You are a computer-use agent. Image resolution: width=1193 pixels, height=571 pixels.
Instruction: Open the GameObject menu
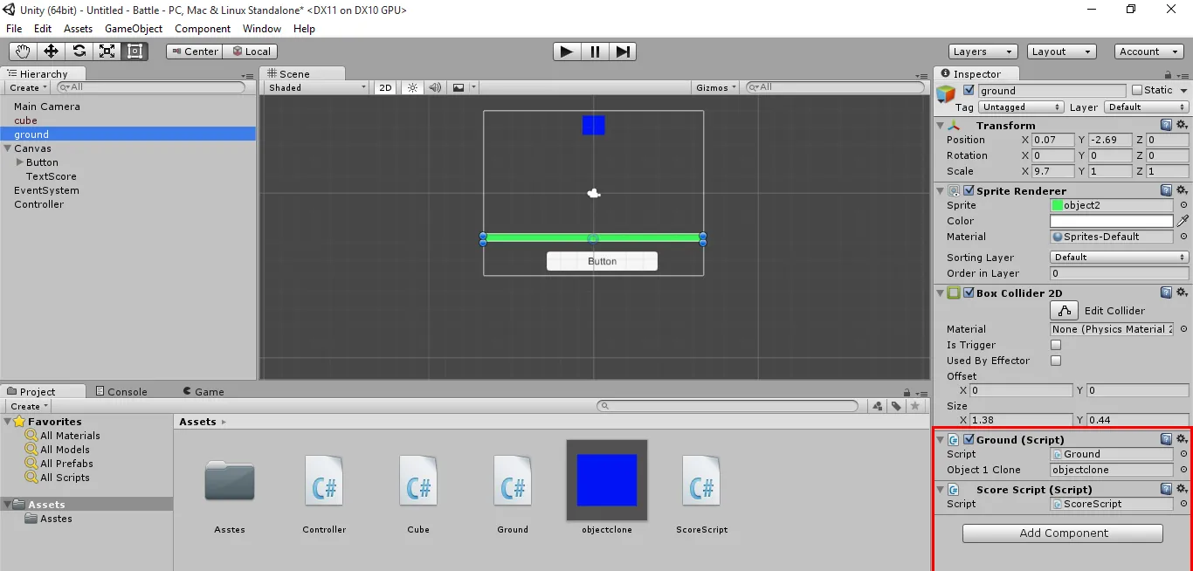click(134, 29)
